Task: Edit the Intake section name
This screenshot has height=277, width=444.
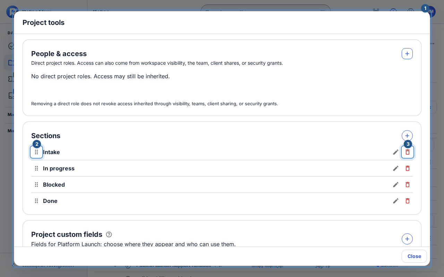Action: (396, 152)
